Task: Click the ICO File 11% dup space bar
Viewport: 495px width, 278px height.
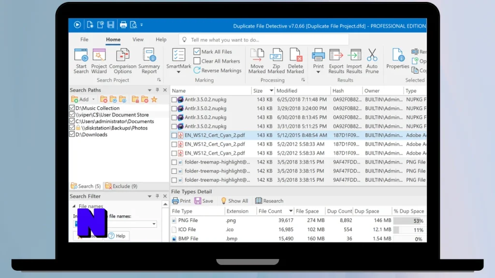Action: pyautogui.click(x=409, y=230)
